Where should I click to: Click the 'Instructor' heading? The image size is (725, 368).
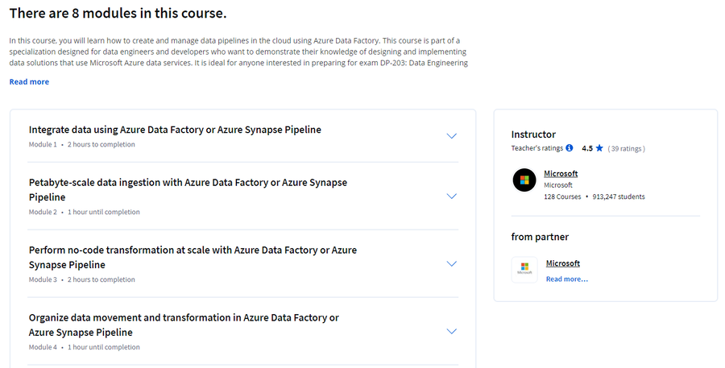tap(533, 134)
